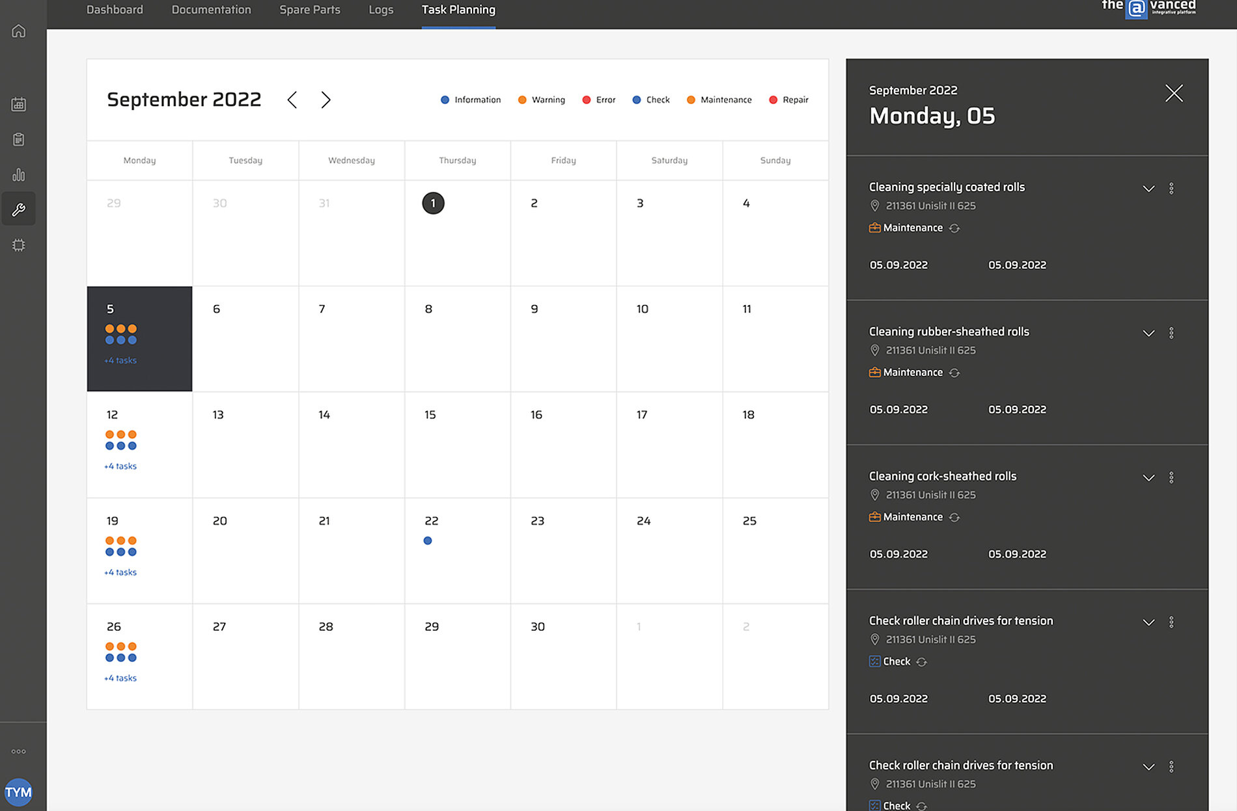The image size is (1237, 811).
Task: Select the bar-chart statistics icon
Action: [19, 174]
